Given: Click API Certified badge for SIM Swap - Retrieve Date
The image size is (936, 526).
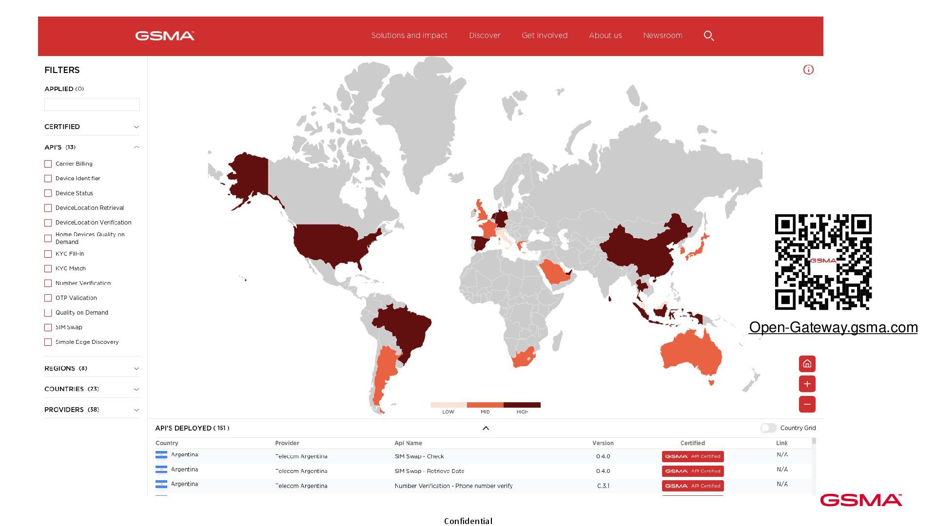Looking at the screenshot, I should click(x=693, y=471).
